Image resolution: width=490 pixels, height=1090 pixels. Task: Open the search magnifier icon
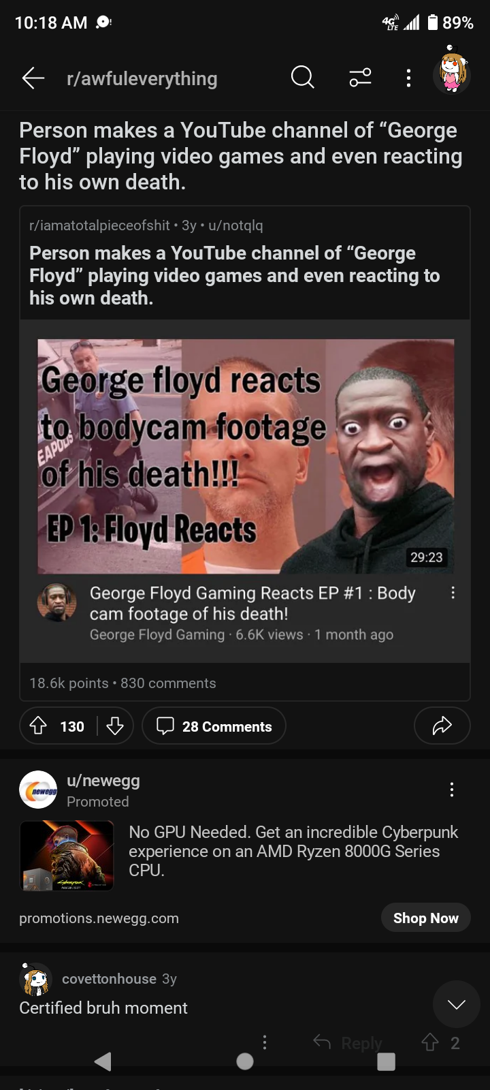[x=302, y=78]
